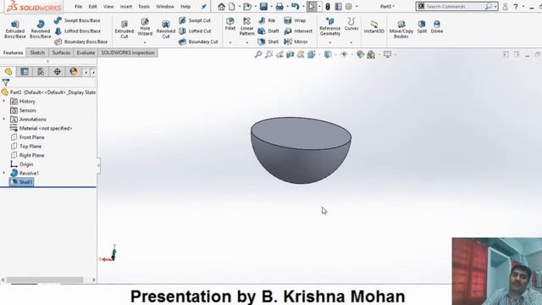This screenshot has height=305, width=542.
Task: Choose Lofted Cut feature
Action: [195, 31]
